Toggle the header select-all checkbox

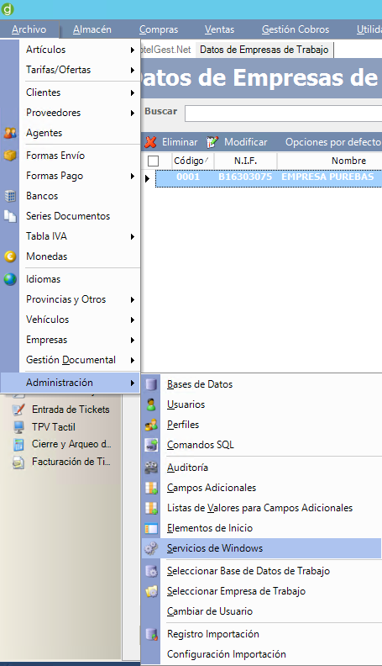click(153, 161)
